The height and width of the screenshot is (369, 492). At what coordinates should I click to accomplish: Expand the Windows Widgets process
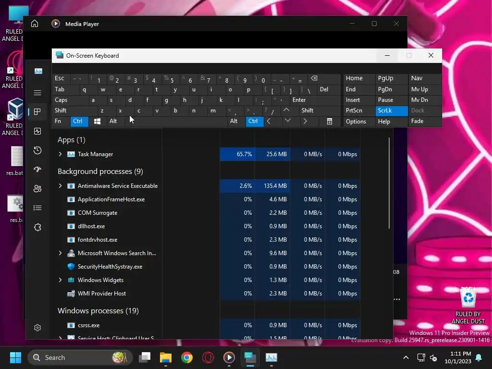click(60, 280)
